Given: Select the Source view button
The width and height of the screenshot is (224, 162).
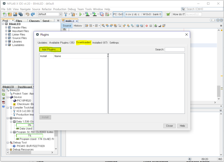Looking at the screenshot, I should (x=67, y=26).
